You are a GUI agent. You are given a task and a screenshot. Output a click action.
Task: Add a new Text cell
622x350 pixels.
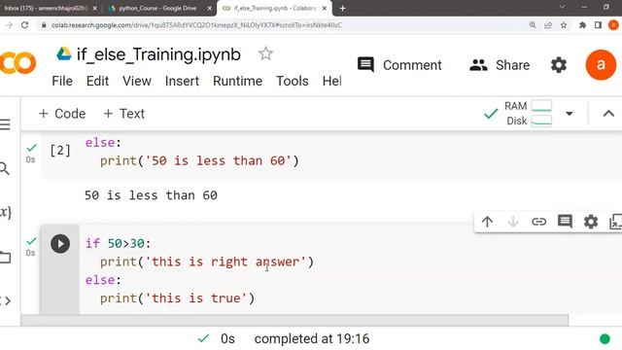(x=123, y=114)
